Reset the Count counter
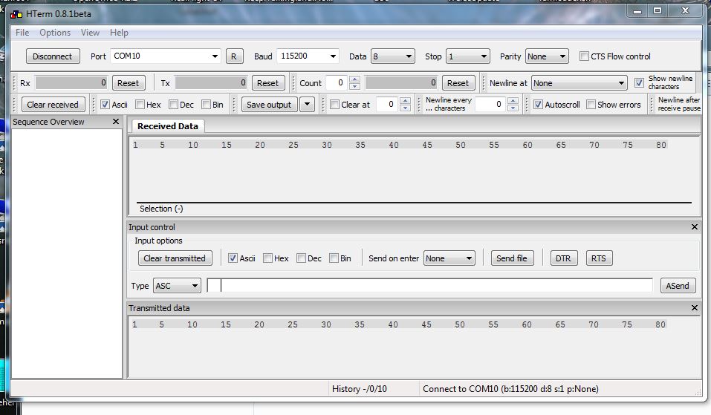The height and width of the screenshot is (415, 711). pyautogui.click(x=458, y=83)
